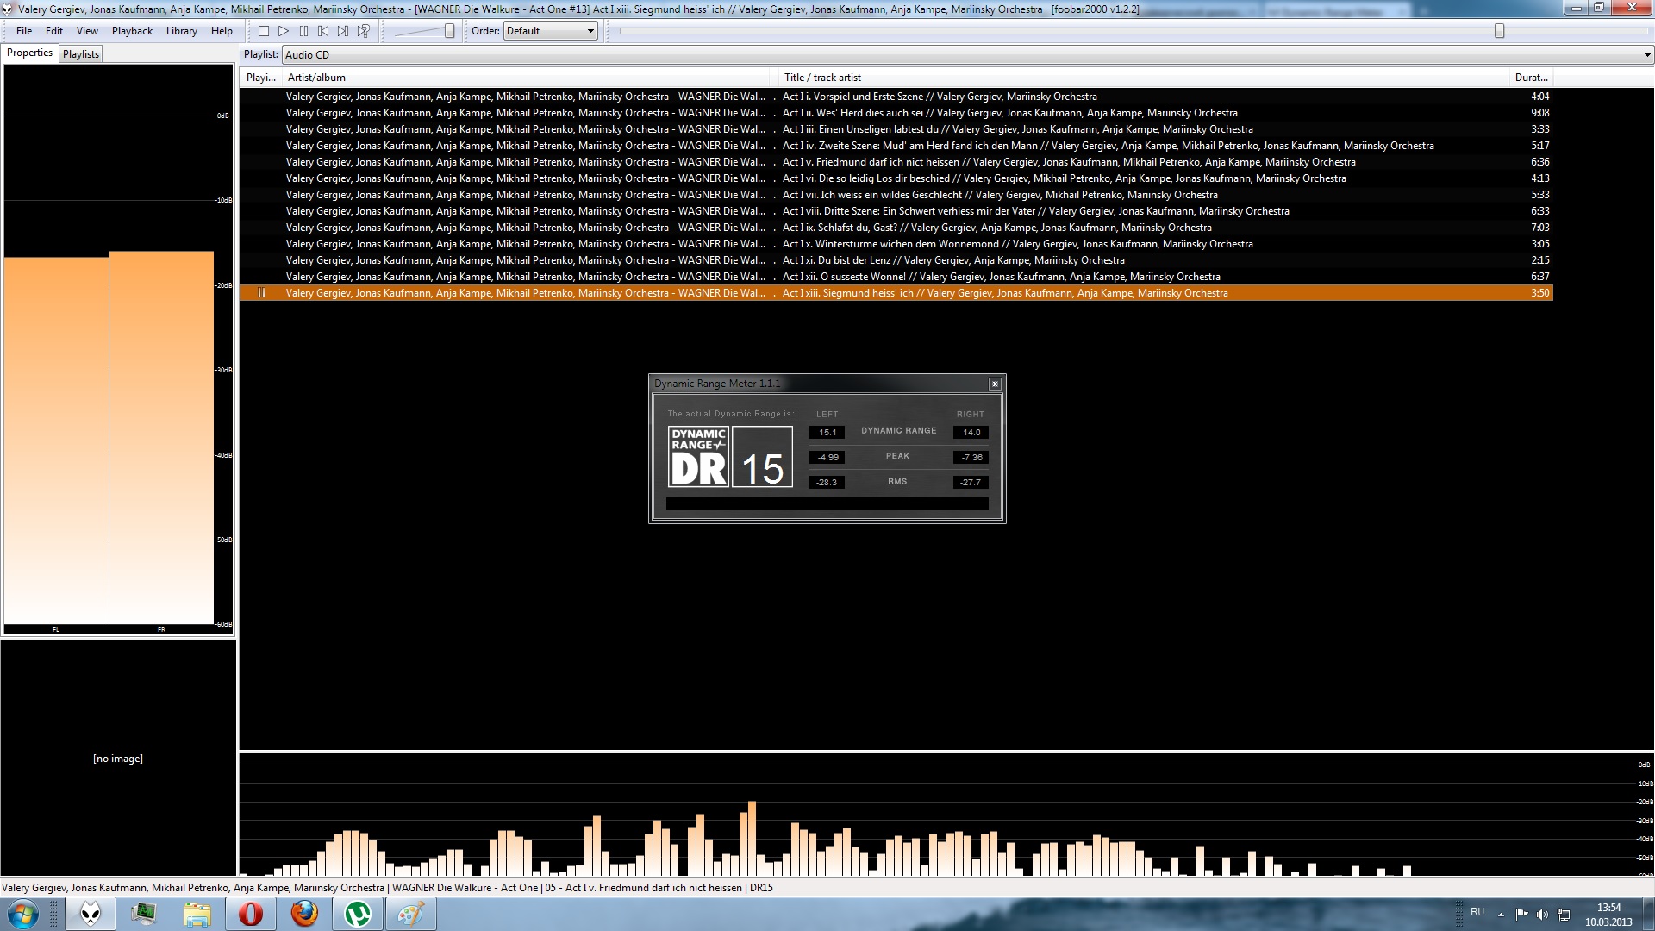The image size is (1655, 931).
Task: Select track Act I viii. Dritte Szene
Action: [x=896, y=211]
